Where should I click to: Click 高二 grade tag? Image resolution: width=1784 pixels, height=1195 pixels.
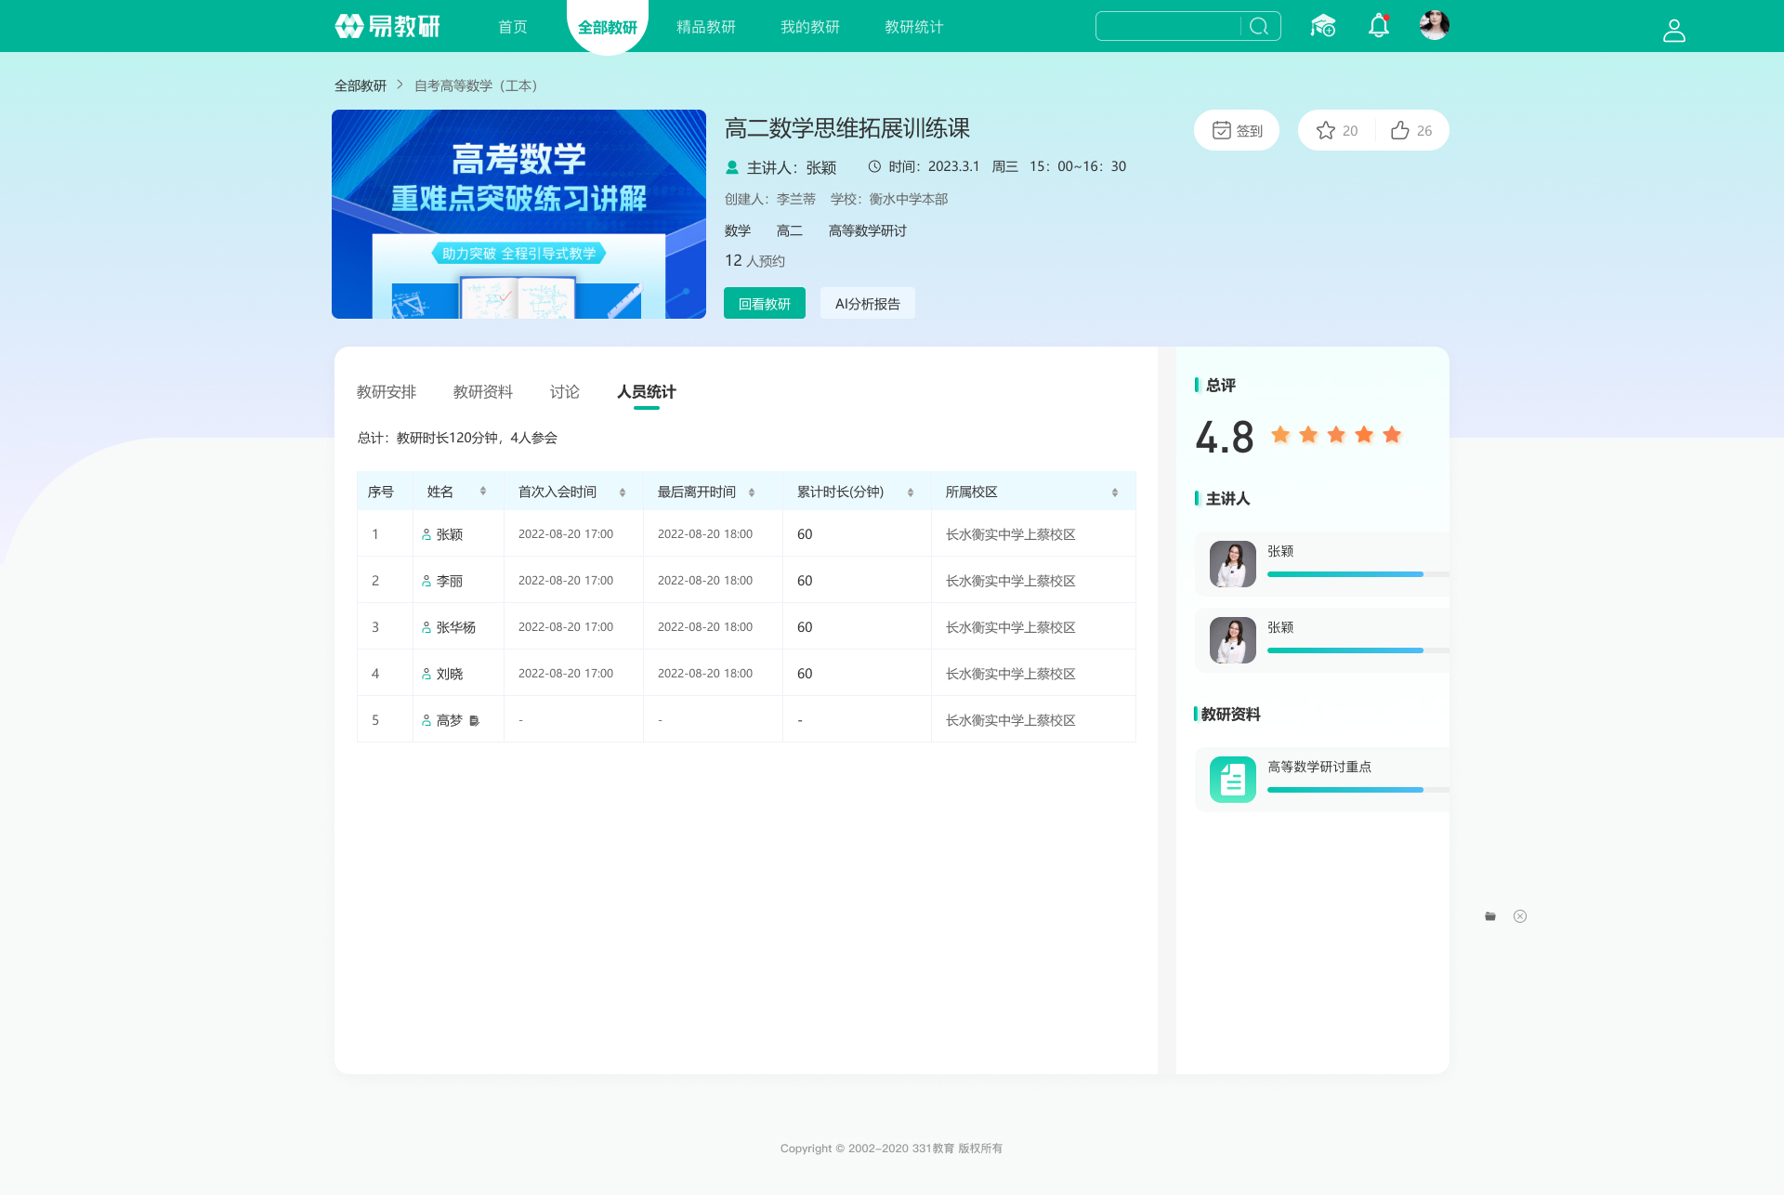790,230
